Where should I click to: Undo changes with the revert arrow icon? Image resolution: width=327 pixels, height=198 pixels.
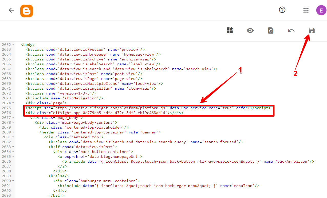(291, 31)
